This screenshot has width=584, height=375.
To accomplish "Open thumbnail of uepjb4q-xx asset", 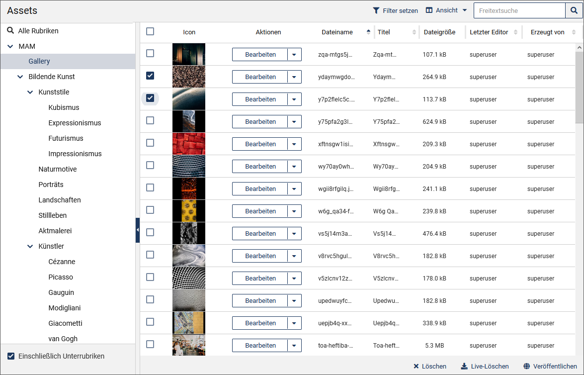I will tap(189, 323).
